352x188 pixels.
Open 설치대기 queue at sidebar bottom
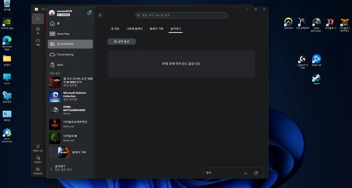pyautogui.click(x=71, y=168)
